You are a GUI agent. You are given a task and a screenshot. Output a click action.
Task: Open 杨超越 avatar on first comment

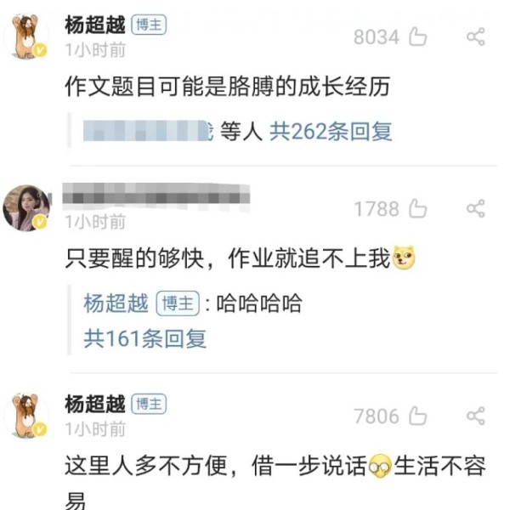28,37
